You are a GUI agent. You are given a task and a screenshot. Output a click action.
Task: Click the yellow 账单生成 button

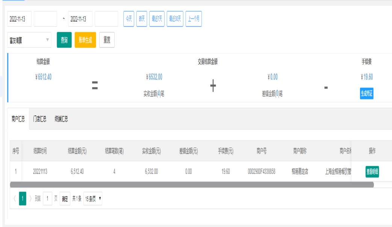pos(85,40)
